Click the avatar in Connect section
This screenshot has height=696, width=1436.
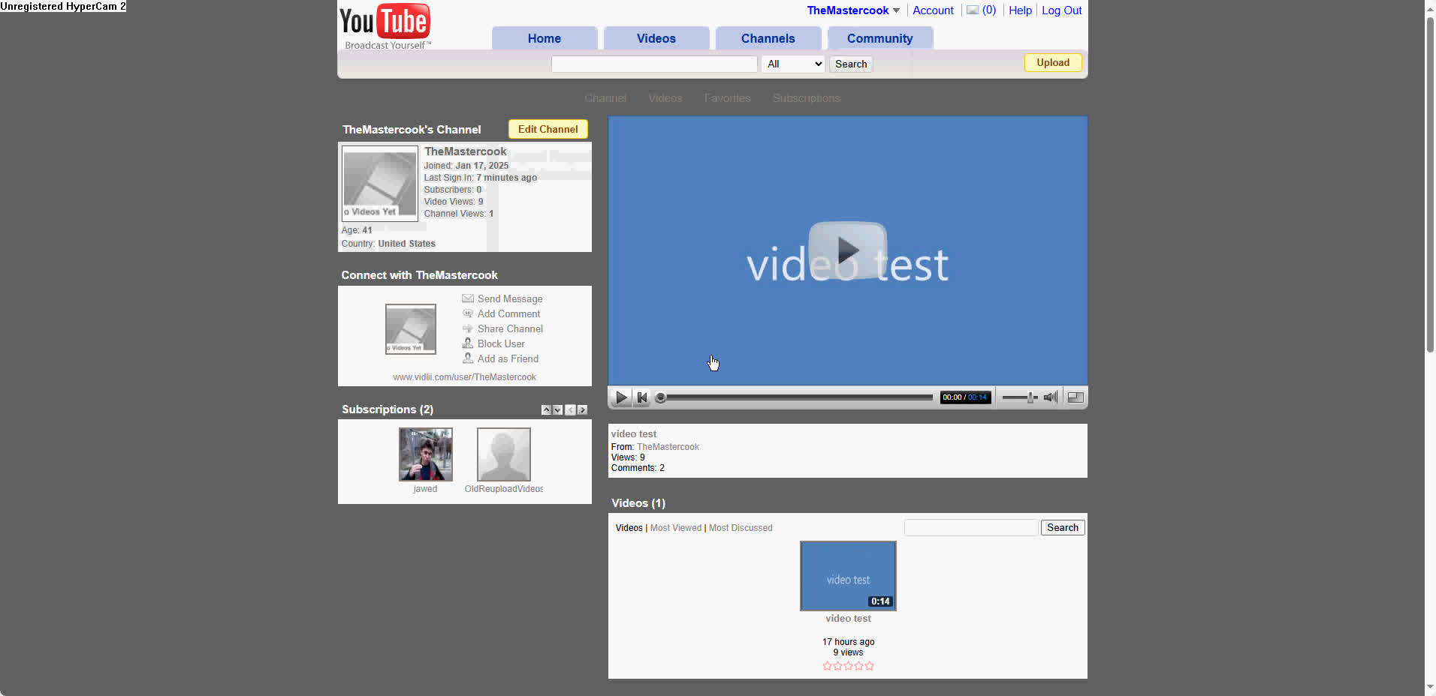click(410, 329)
